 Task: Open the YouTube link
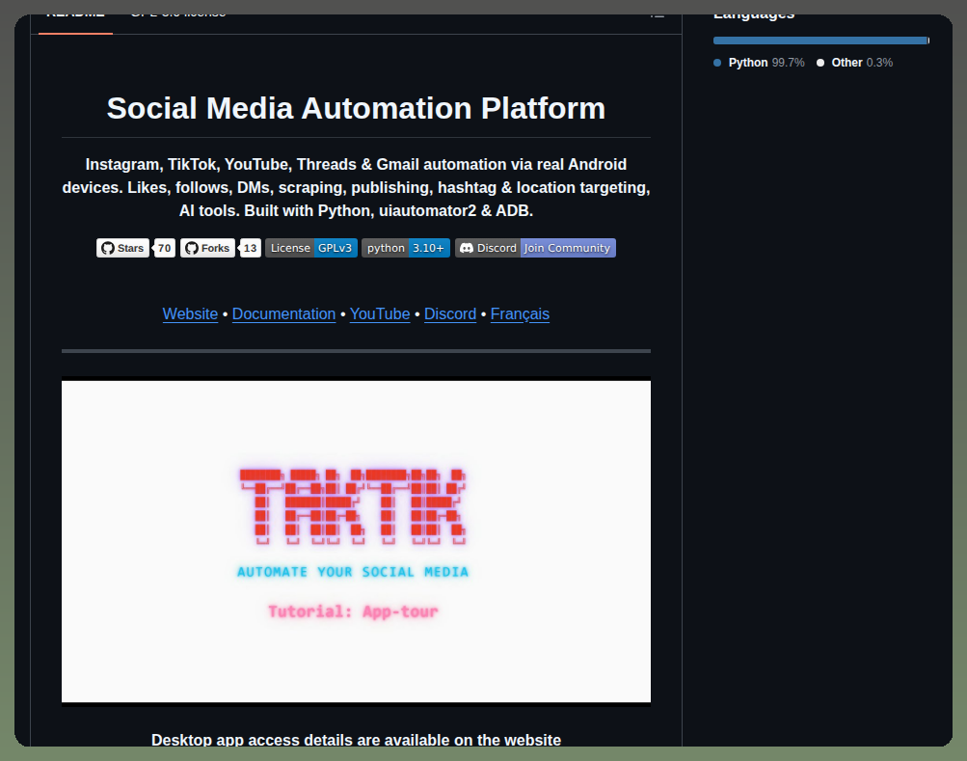[380, 314]
